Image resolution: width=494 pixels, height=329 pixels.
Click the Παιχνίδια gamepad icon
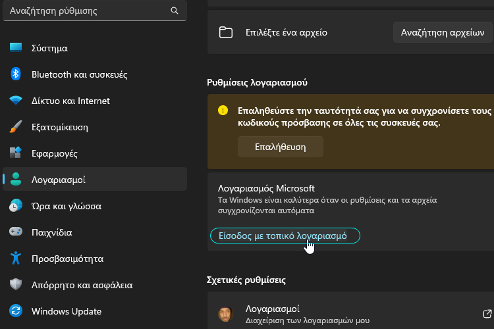(16, 232)
